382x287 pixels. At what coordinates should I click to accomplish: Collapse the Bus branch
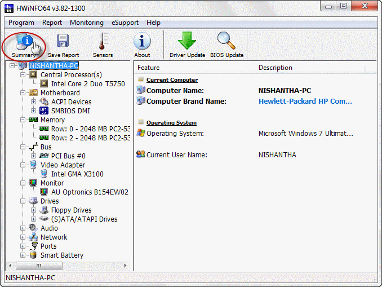23,147
